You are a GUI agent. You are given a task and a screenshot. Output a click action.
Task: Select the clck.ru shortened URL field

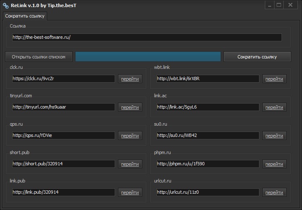pyautogui.click(x=63, y=78)
